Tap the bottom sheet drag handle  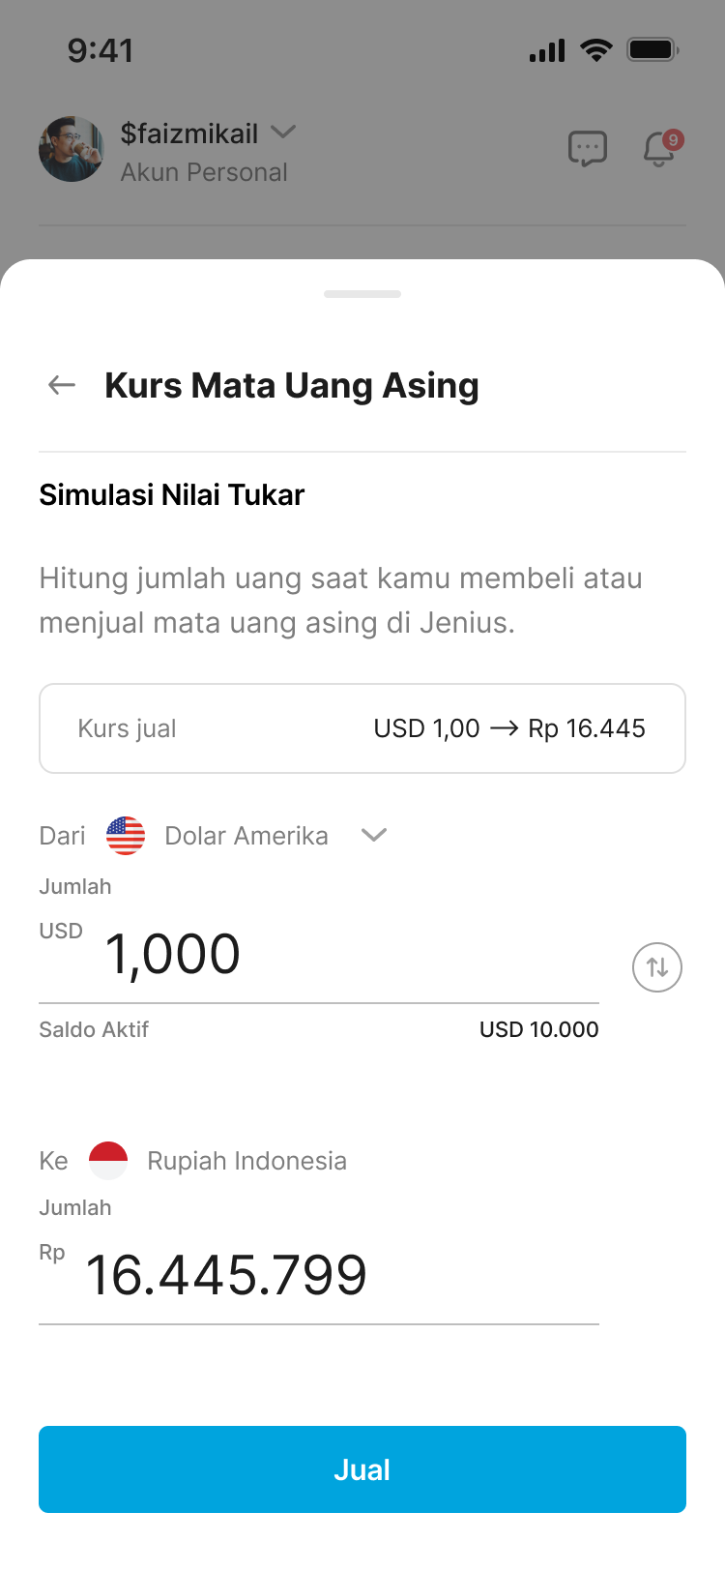tap(362, 294)
